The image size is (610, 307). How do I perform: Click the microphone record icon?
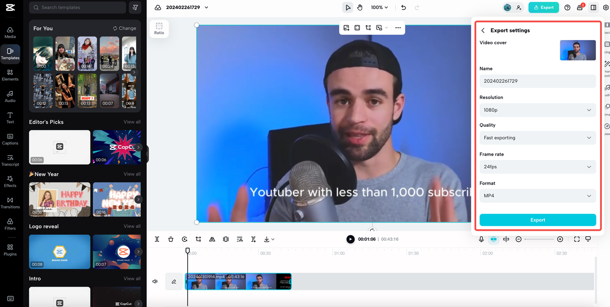coord(481,239)
